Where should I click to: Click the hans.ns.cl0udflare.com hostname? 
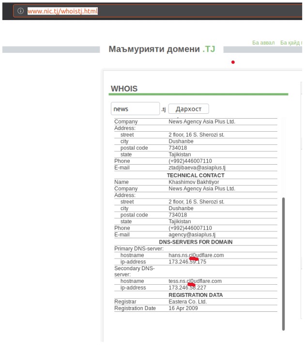[x=196, y=255]
